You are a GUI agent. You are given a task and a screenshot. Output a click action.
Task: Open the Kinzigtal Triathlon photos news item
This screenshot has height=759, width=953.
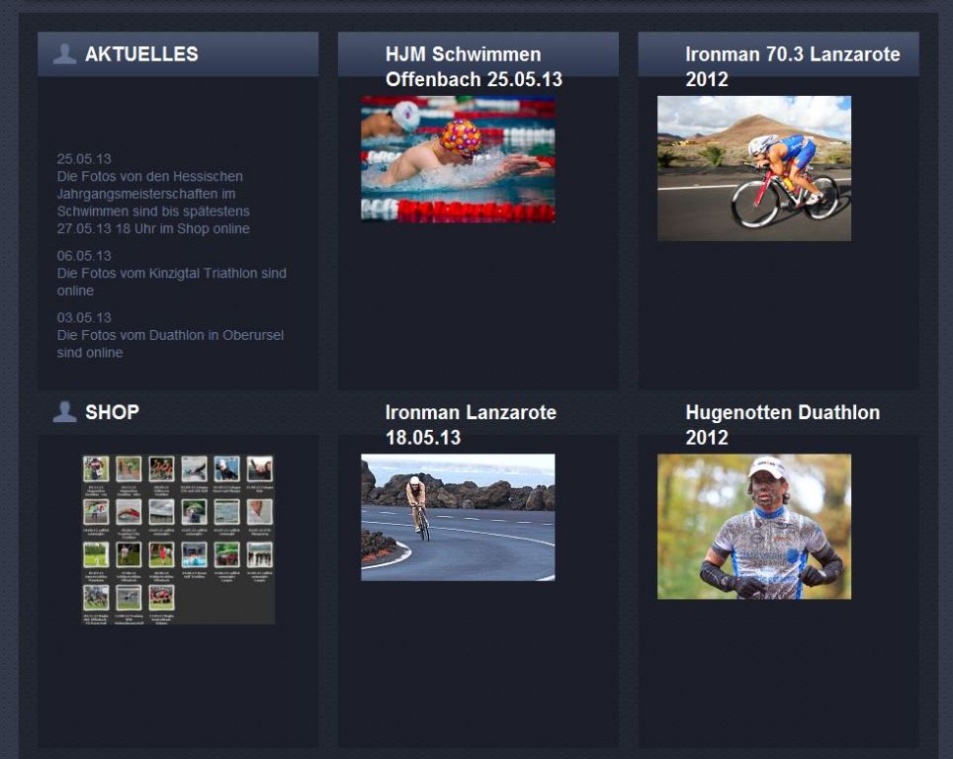tap(171, 282)
